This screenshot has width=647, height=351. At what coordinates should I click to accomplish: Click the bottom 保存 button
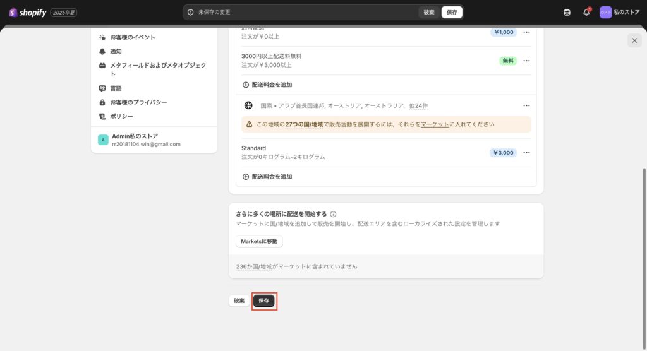tap(264, 301)
